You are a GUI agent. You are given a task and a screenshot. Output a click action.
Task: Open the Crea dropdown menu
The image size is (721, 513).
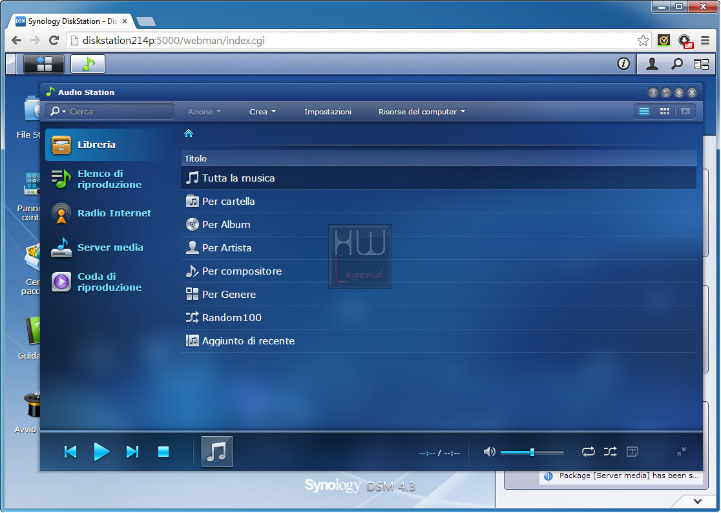[x=262, y=112]
